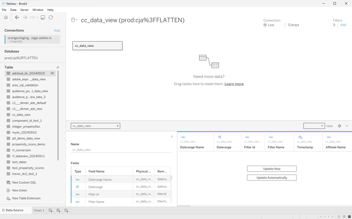
Task: Click the Field Name column header in Fields
Action: (109, 171)
